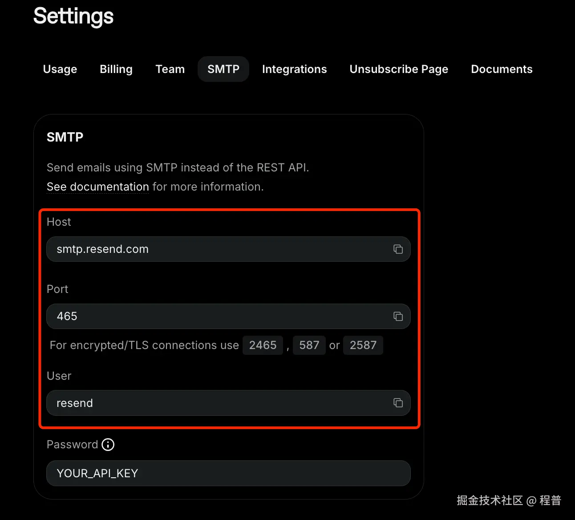Click the 2465 port chip
The image size is (575, 520).
[x=263, y=345]
